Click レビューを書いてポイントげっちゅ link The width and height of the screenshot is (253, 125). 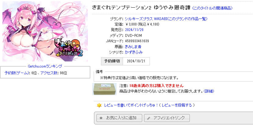pyautogui.click(x=131, y=105)
